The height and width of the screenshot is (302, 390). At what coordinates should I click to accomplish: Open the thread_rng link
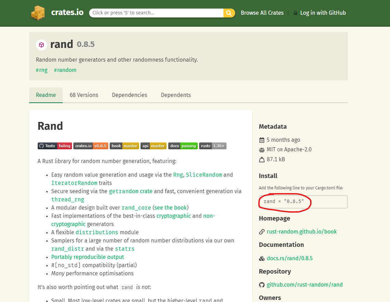click(68, 199)
